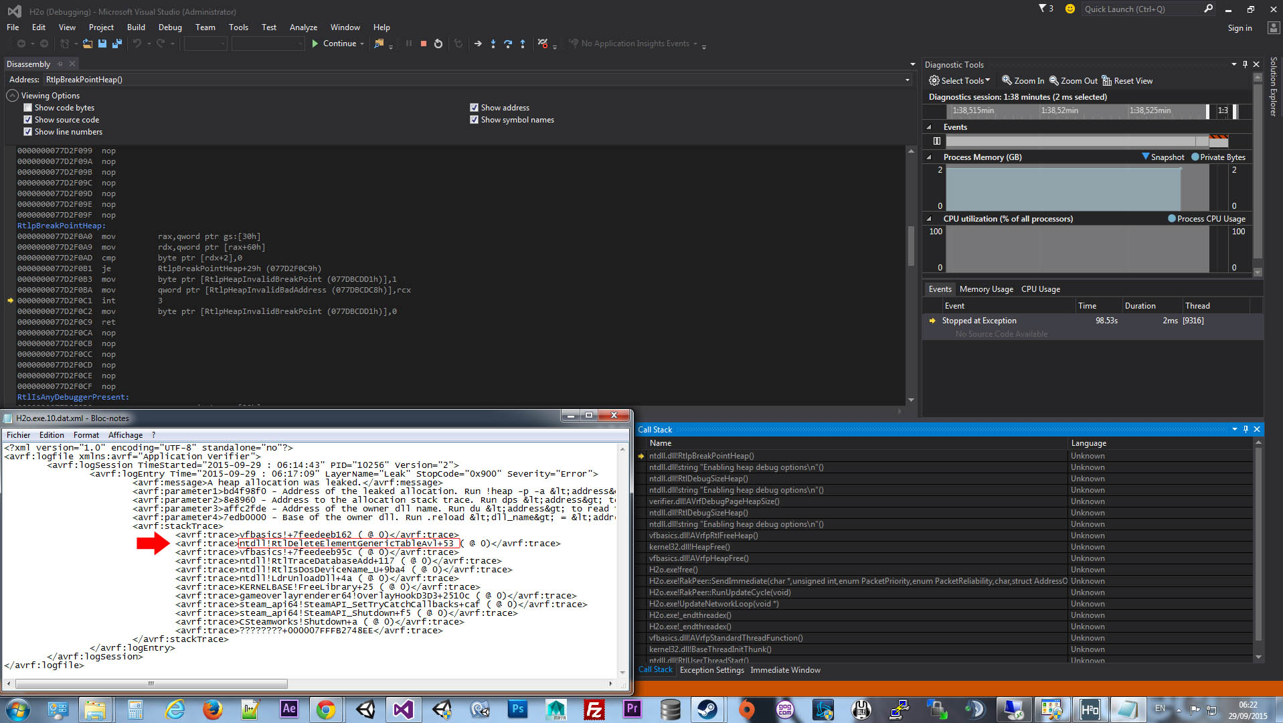Click the Photoshop icon in the taskbar
Image resolution: width=1283 pixels, height=723 pixels.
coord(517,710)
